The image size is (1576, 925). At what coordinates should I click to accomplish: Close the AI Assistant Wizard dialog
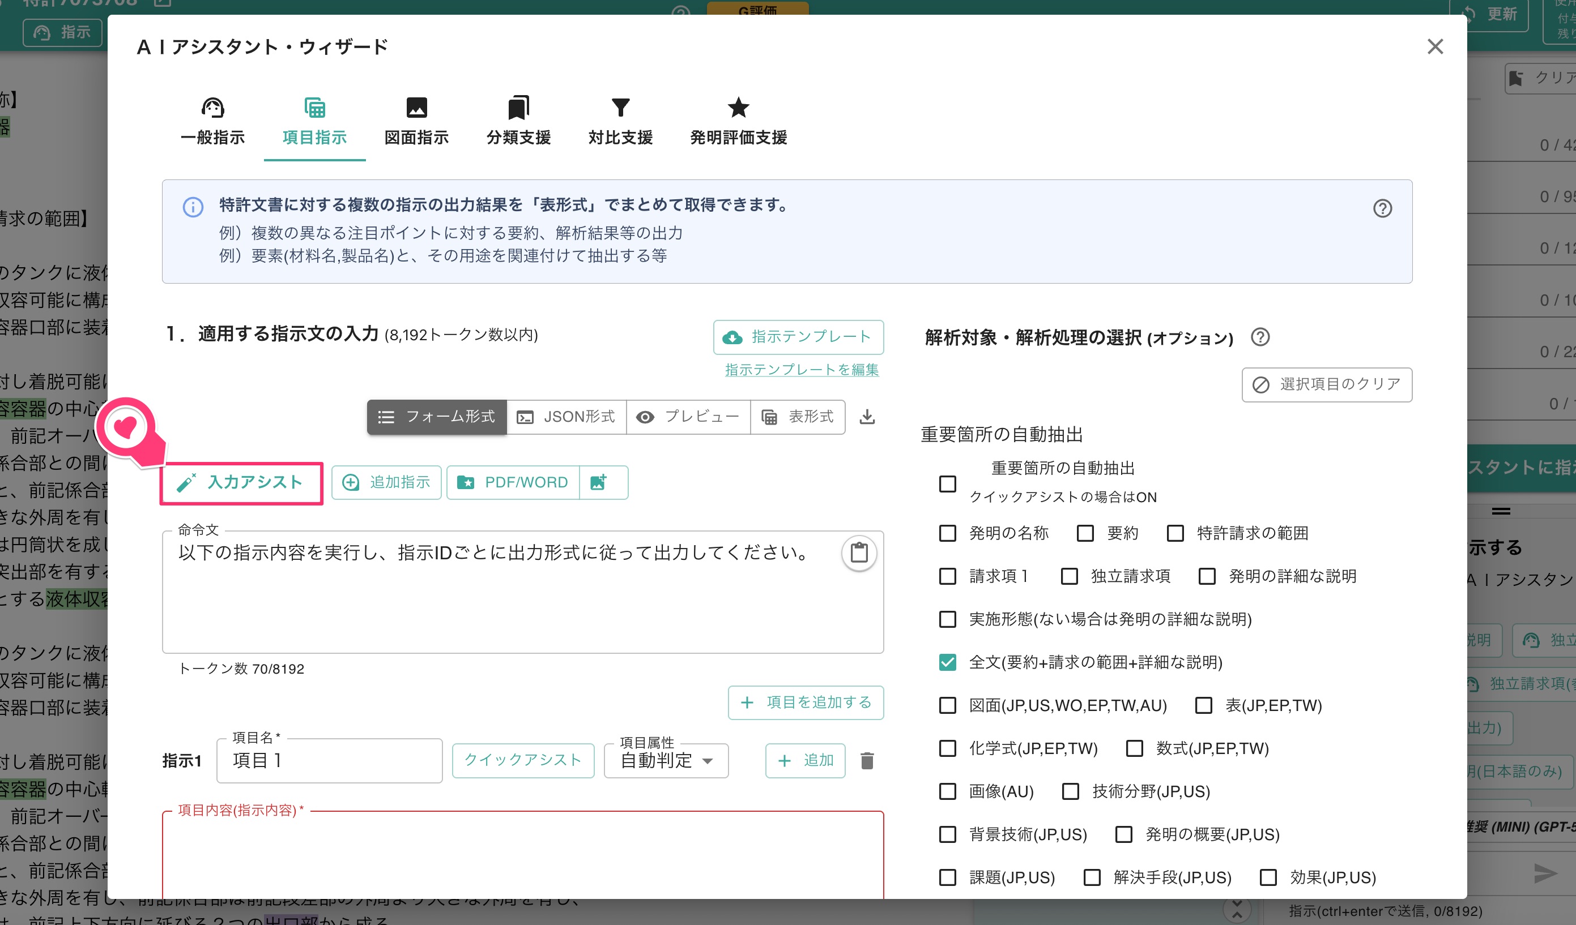tap(1435, 46)
